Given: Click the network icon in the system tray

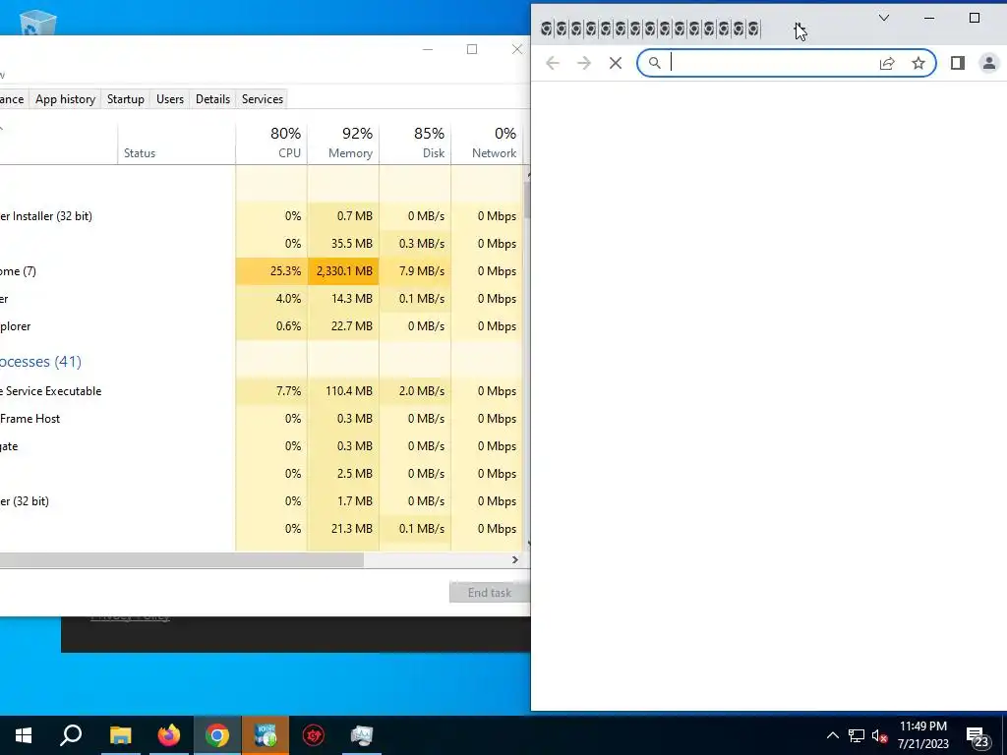Looking at the screenshot, I should [x=857, y=735].
